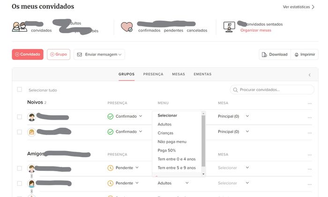Click the Download button
The width and height of the screenshot is (328, 197).
pos(275,54)
